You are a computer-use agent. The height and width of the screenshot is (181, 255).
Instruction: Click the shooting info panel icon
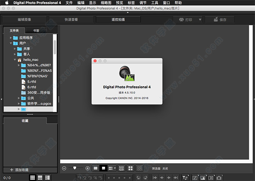tap(195, 178)
